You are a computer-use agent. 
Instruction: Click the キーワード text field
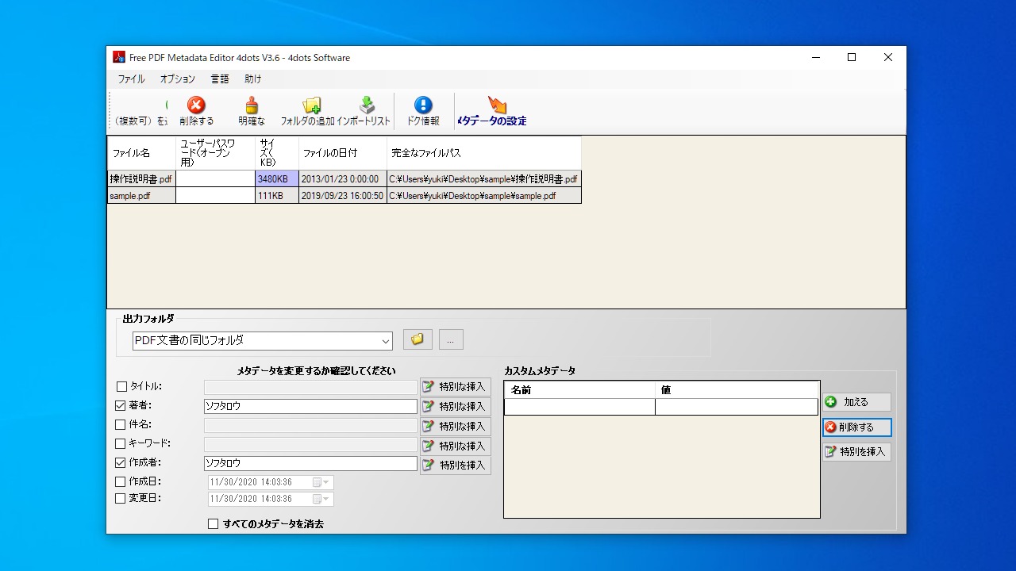pyautogui.click(x=310, y=445)
